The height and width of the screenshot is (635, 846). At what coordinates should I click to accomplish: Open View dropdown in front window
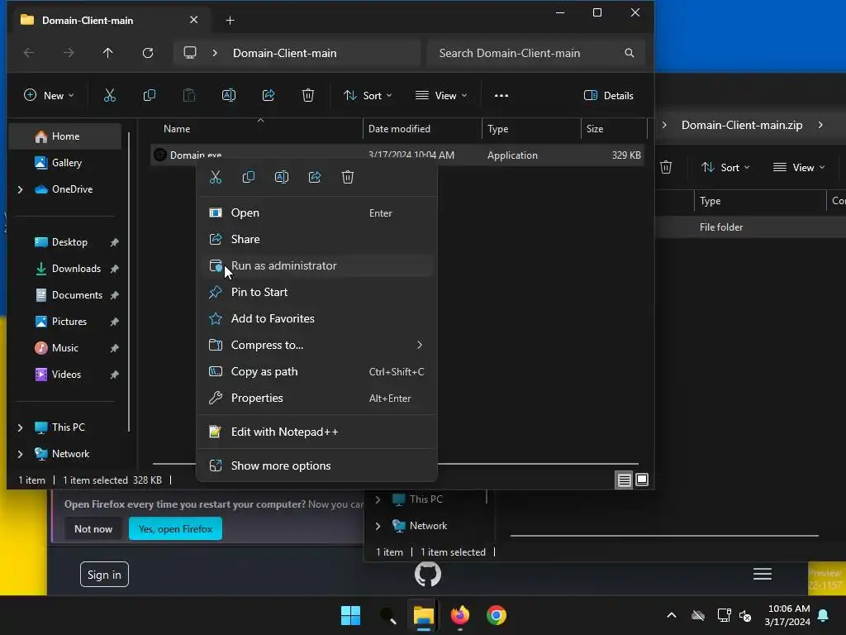441,96
